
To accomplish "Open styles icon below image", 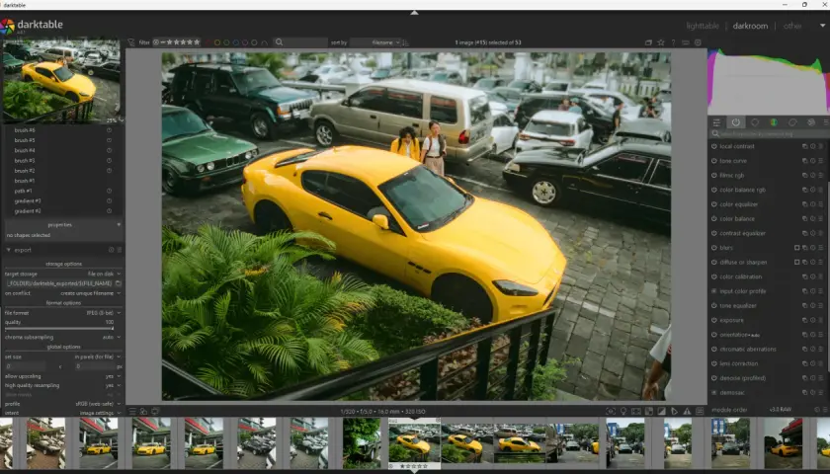I will (143, 411).
